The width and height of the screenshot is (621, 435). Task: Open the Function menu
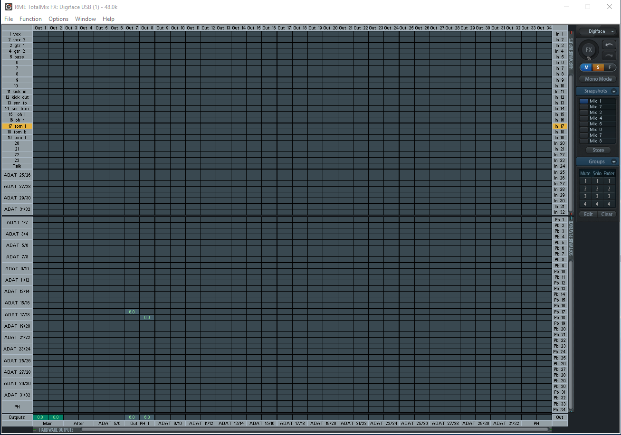click(30, 19)
